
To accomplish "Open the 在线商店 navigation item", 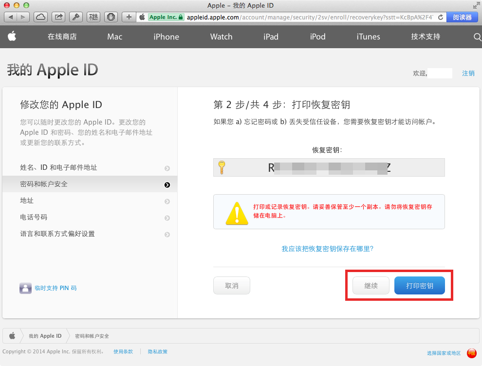I will pyautogui.click(x=62, y=37).
